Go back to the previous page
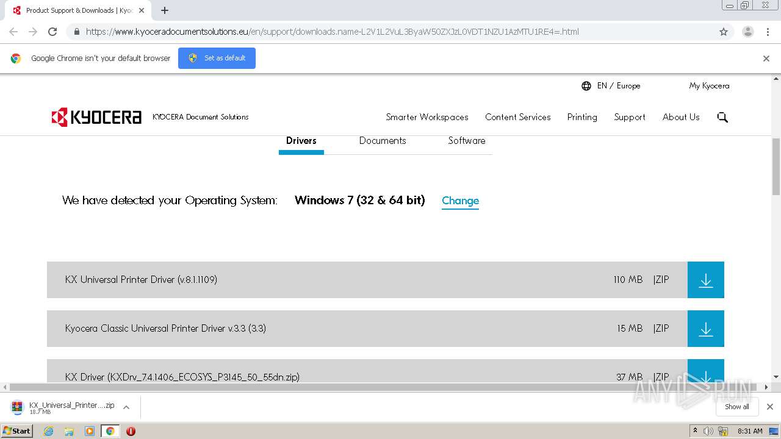This screenshot has height=439, width=781. [x=13, y=32]
